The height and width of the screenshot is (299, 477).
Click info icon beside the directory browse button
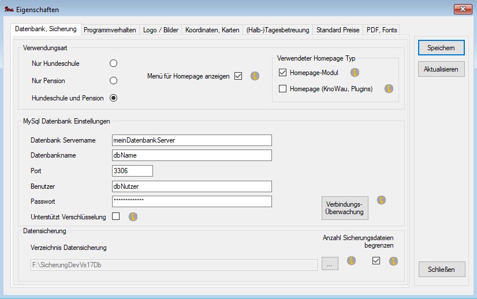coord(351,261)
